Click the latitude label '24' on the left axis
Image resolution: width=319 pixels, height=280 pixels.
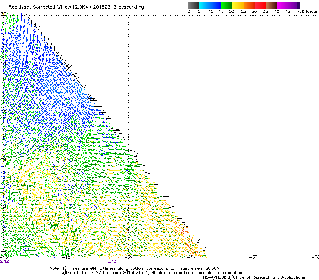(3, 160)
